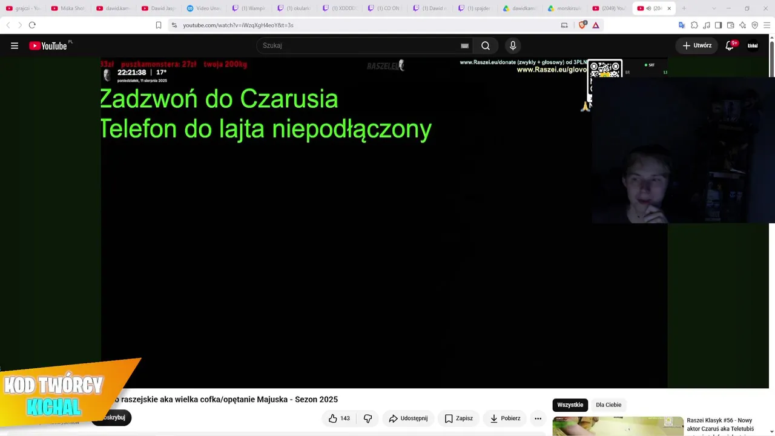Like the video with 143 likes

click(x=339, y=418)
